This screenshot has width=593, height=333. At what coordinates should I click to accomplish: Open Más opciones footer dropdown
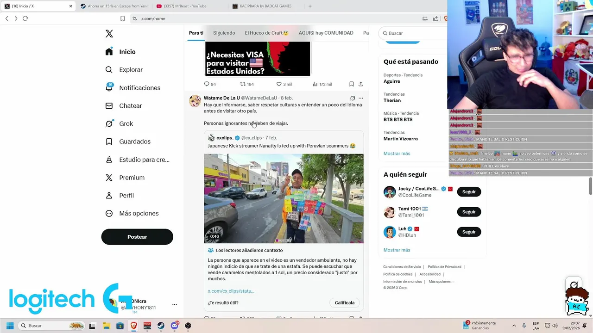[x=441, y=282]
